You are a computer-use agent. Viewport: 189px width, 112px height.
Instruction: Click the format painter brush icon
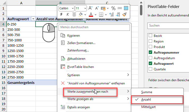124,14
